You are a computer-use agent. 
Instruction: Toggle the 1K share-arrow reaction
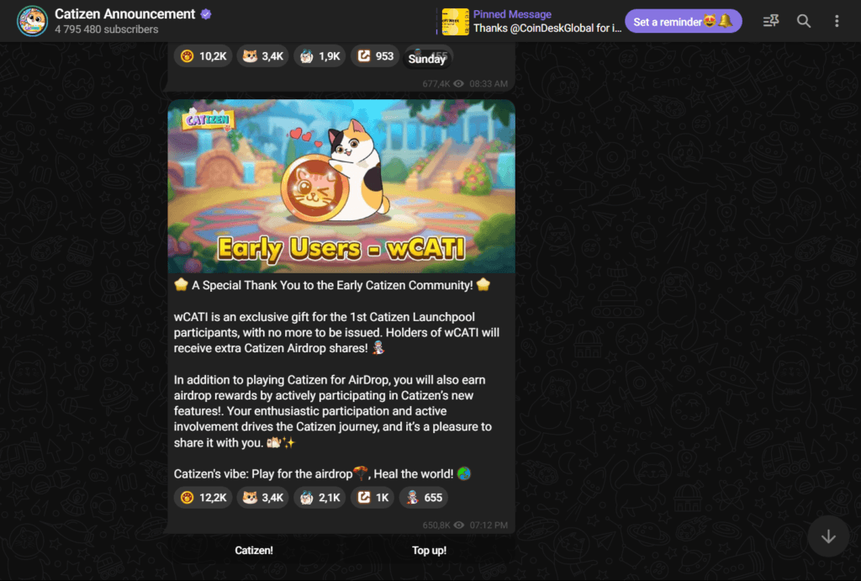coord(372,498)
